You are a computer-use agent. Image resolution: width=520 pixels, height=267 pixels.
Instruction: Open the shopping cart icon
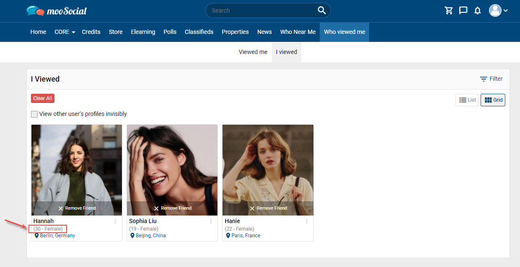[449, 10]
